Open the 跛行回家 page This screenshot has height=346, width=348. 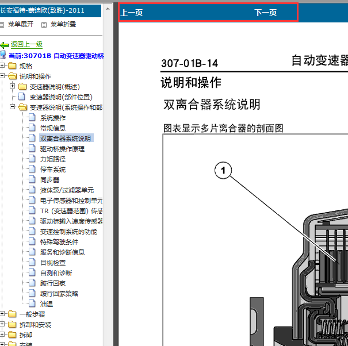53,283
